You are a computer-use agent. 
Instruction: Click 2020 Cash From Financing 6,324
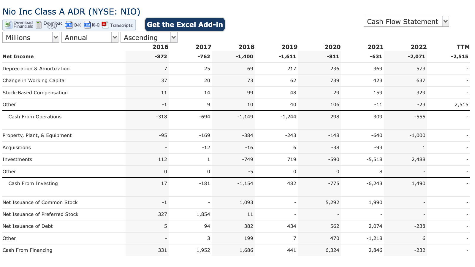[x=332, y=250]
